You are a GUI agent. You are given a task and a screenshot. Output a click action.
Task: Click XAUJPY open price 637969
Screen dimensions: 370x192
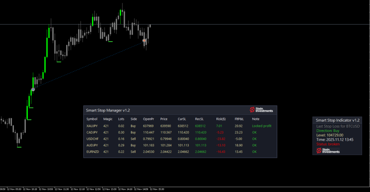(148, 126)
